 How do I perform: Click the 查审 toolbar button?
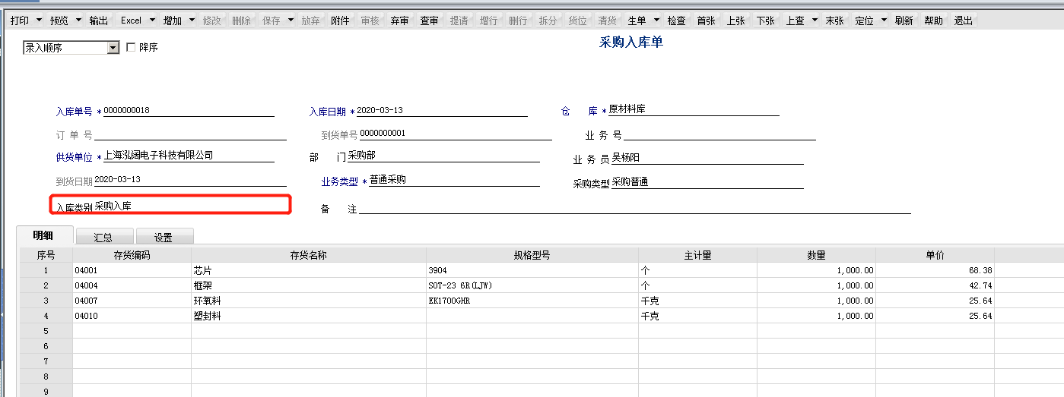(x=429, y=21)
